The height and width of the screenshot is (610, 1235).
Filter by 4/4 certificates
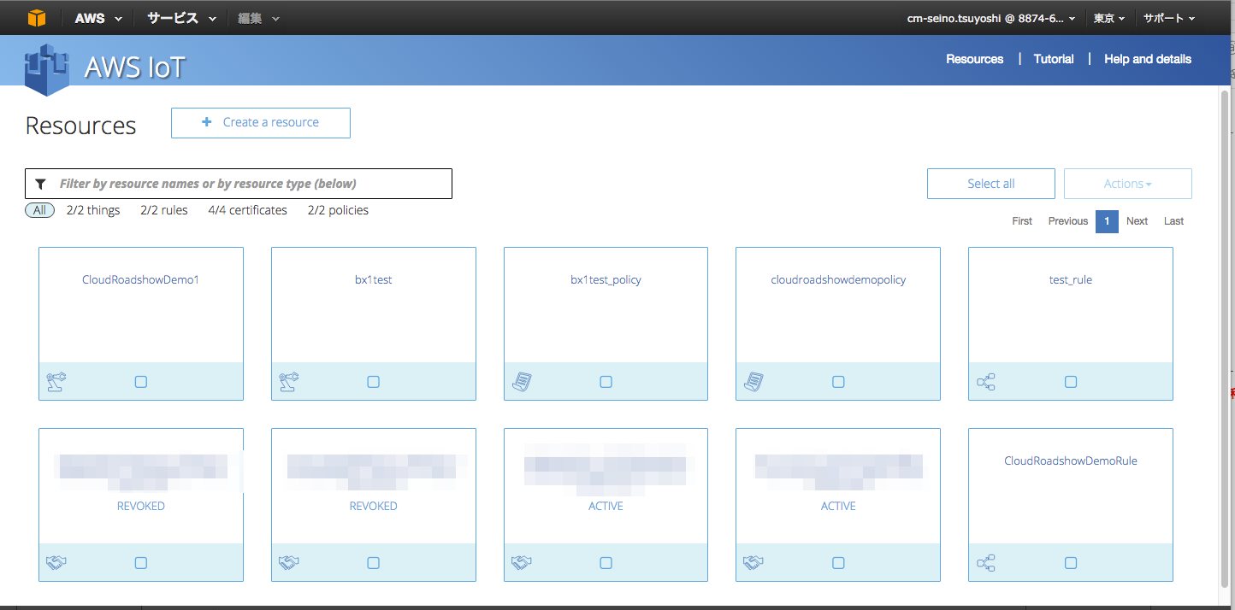[x=247, y=210]
